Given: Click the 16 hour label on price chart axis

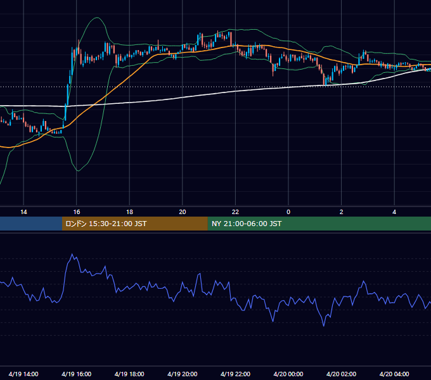Looking at the screenshot, I should click(77, 212).
